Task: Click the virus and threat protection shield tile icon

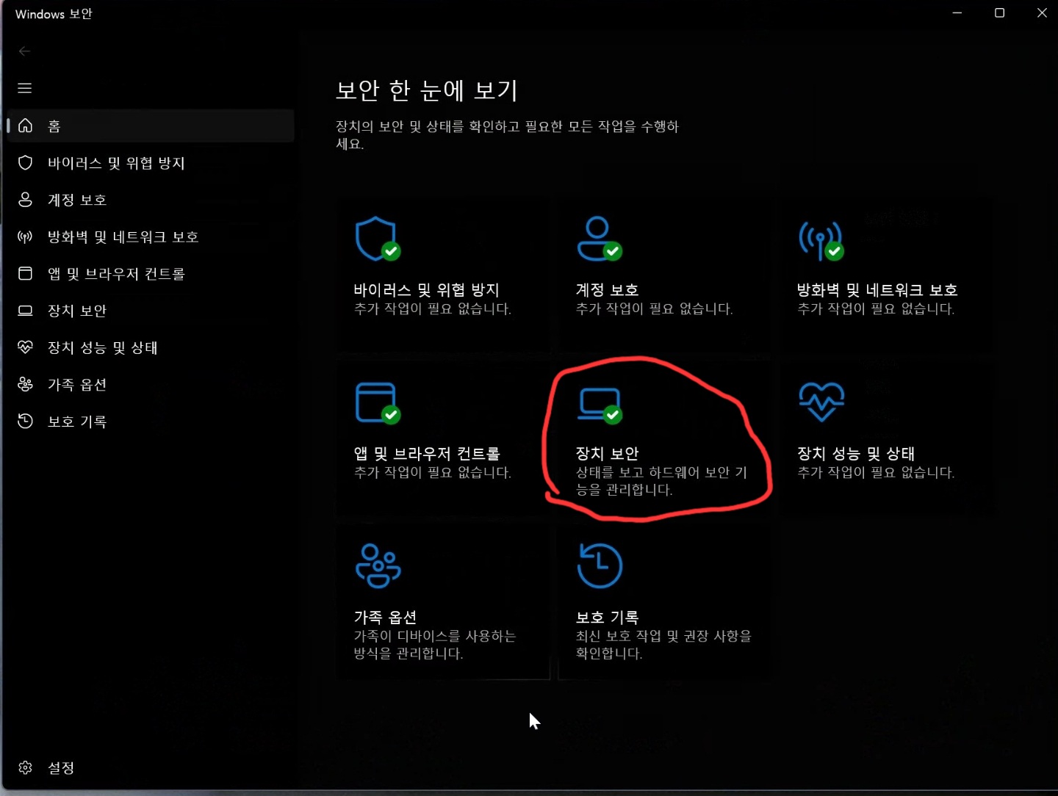Action: coord(377,239)
